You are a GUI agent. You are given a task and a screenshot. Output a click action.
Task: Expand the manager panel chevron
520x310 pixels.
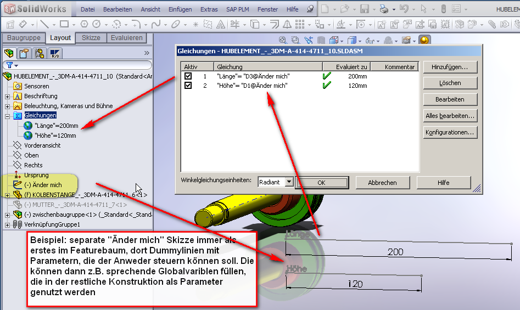147,53
